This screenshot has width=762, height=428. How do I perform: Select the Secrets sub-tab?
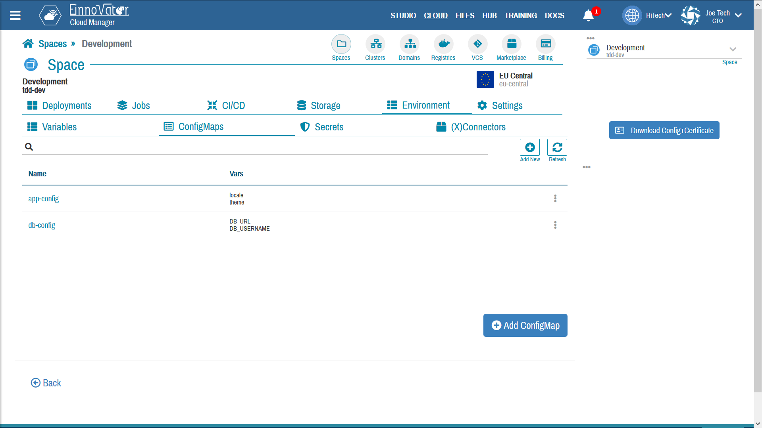(322, 127)
